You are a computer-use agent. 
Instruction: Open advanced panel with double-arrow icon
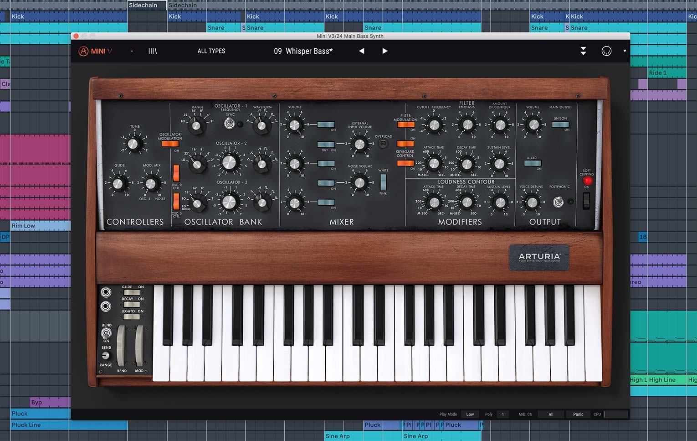click(x=583, y=51)
